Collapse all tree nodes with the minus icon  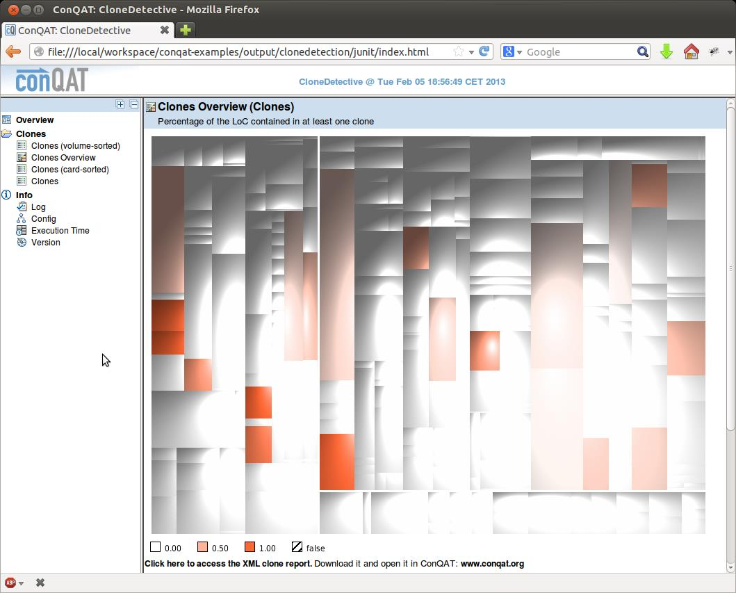[134, 105]
